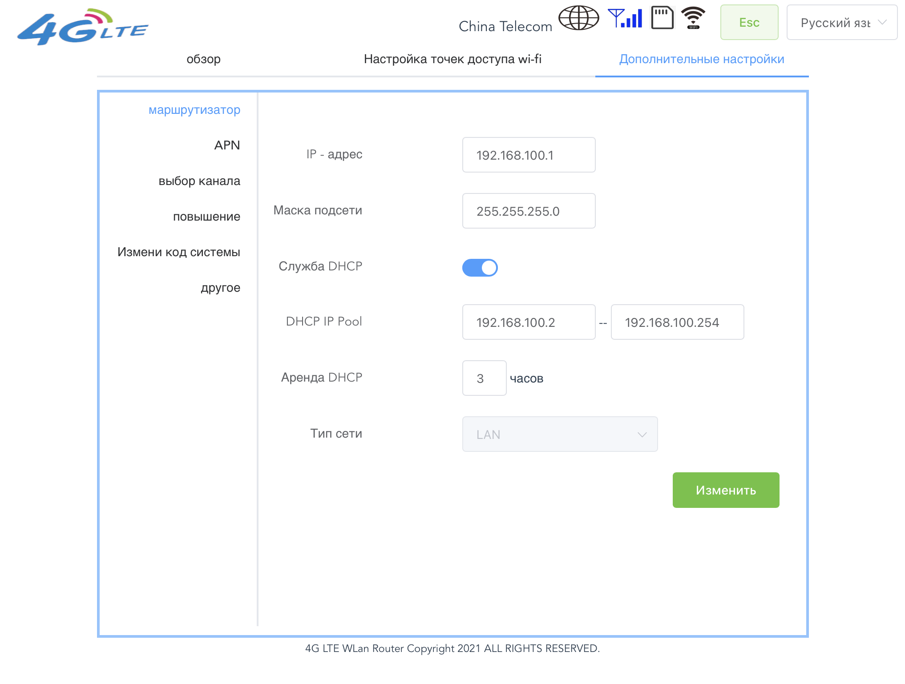Expand the Тип сети LAN dropdown
Screen dimensions: 905x684
tap(559, 435)
